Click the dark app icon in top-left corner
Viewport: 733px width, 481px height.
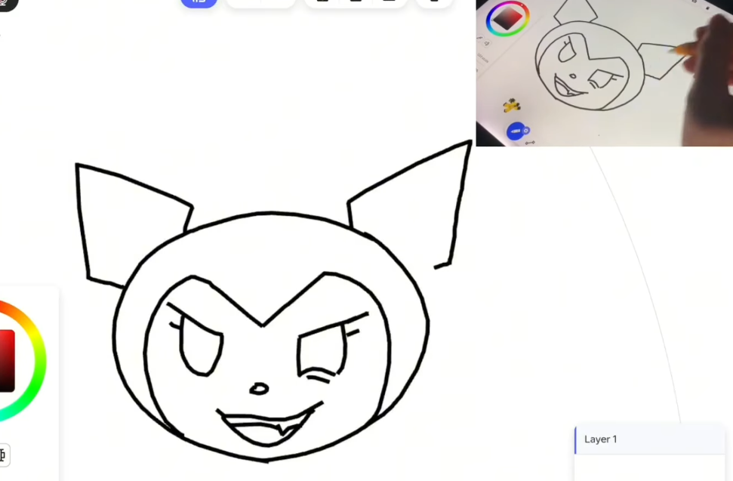coord(6,3)
